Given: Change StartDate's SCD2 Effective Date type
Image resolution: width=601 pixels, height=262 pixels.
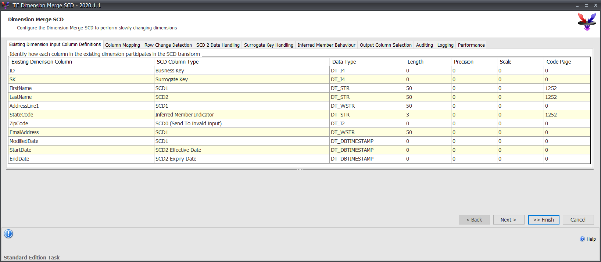Looking at the screenshot, I should 242,150.
